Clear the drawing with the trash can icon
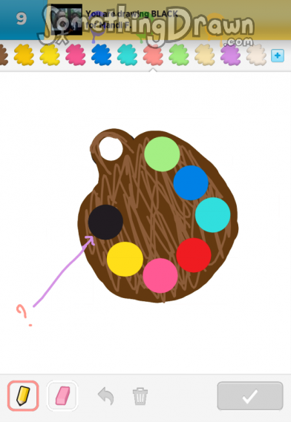Image resolution: width=291 pixels, height=422 pixels. [x=140, y=396]
